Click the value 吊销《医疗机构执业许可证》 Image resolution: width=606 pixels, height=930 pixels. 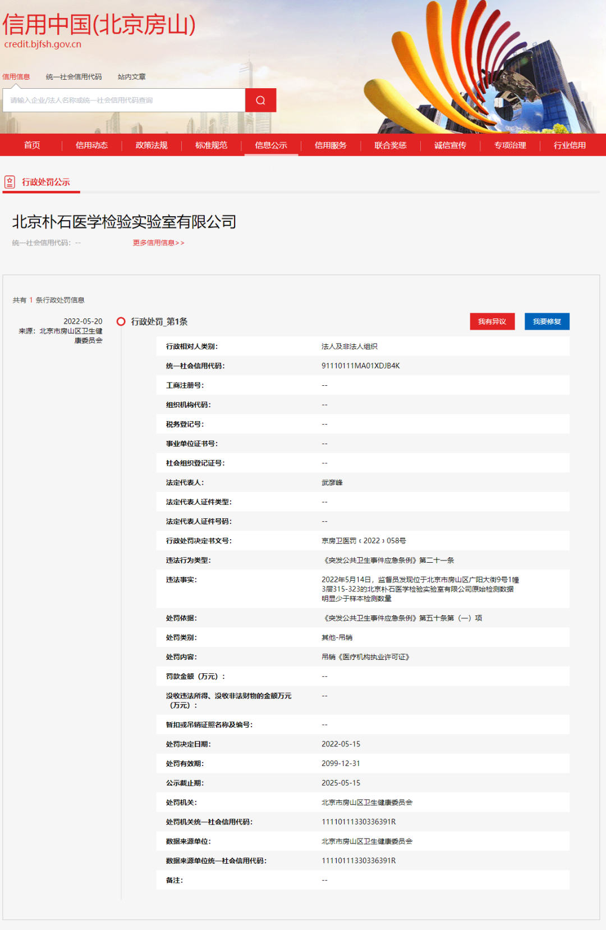[366, 657]
